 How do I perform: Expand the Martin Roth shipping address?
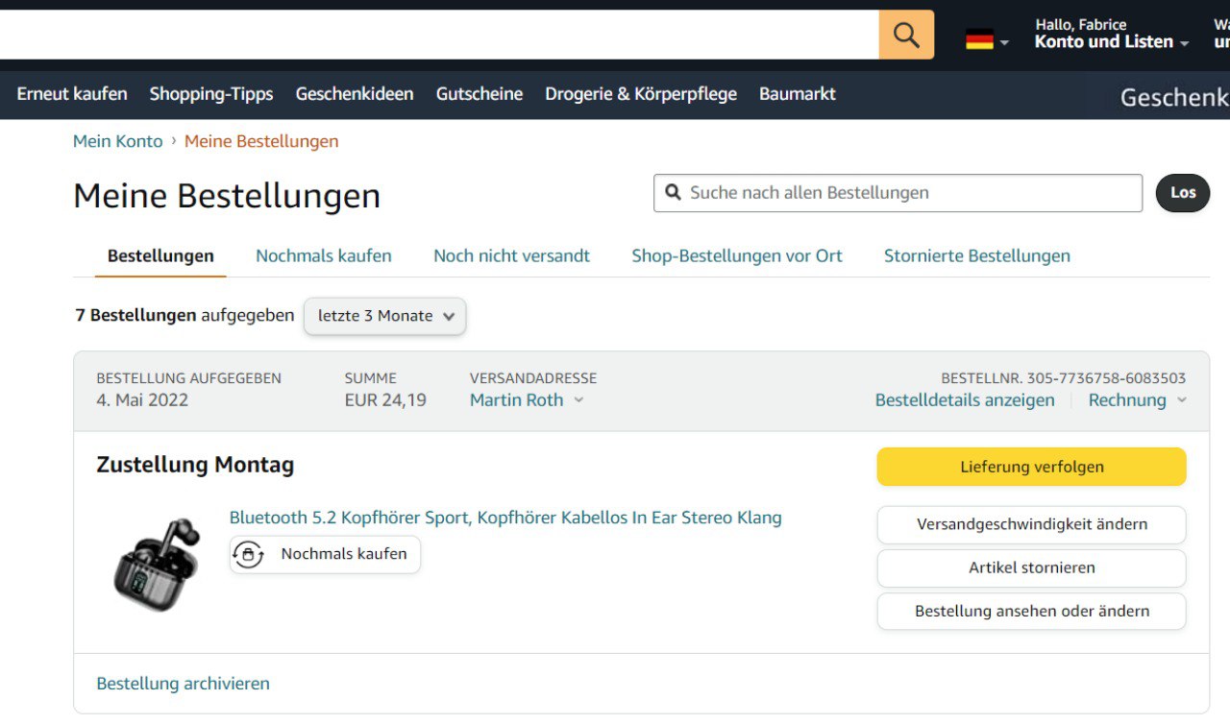526,400
